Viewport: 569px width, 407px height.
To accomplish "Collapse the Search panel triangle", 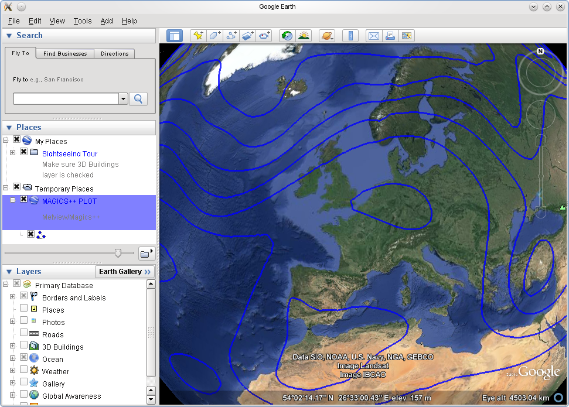I will pyautogui.click(x=9, y=36).
